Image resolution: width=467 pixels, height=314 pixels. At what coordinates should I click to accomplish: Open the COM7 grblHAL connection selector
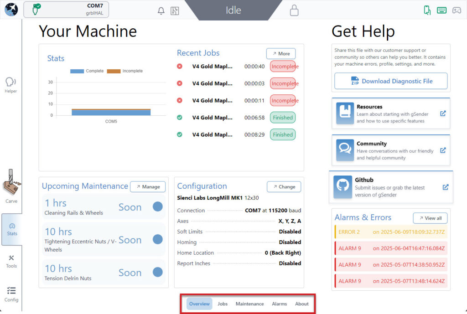[66, 10]
